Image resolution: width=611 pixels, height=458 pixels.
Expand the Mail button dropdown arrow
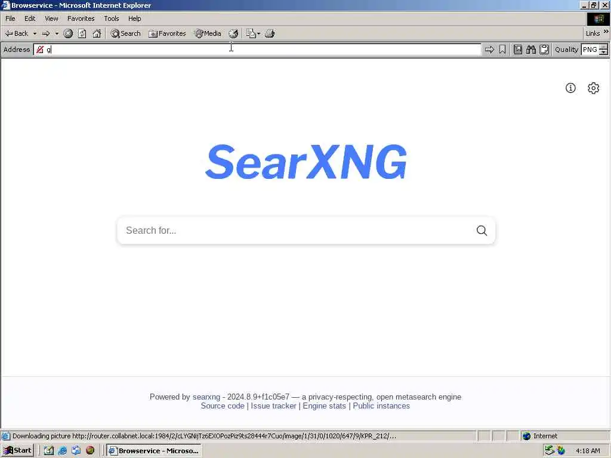259,33
